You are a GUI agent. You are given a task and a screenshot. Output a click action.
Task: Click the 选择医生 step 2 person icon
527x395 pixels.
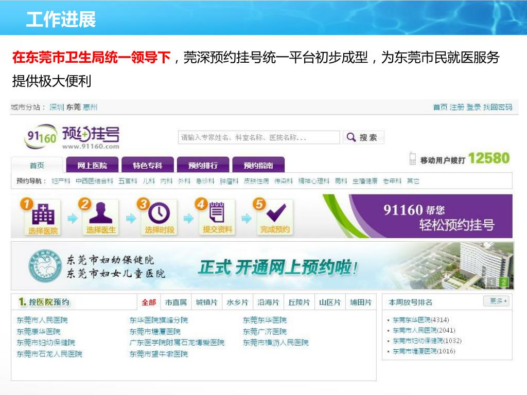coord(101,213)
